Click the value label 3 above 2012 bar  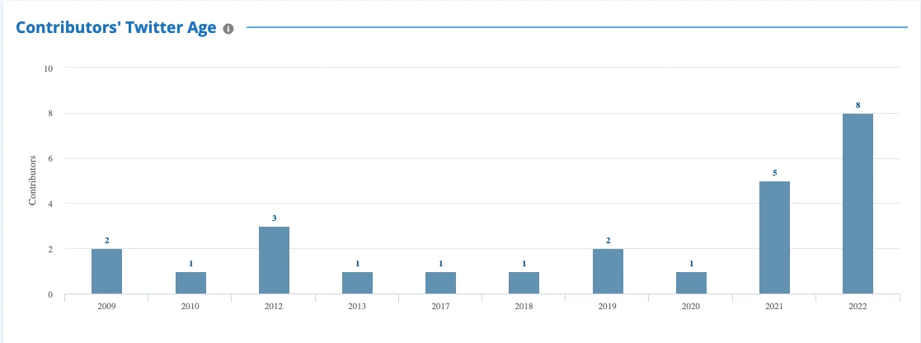click(274, 218)
